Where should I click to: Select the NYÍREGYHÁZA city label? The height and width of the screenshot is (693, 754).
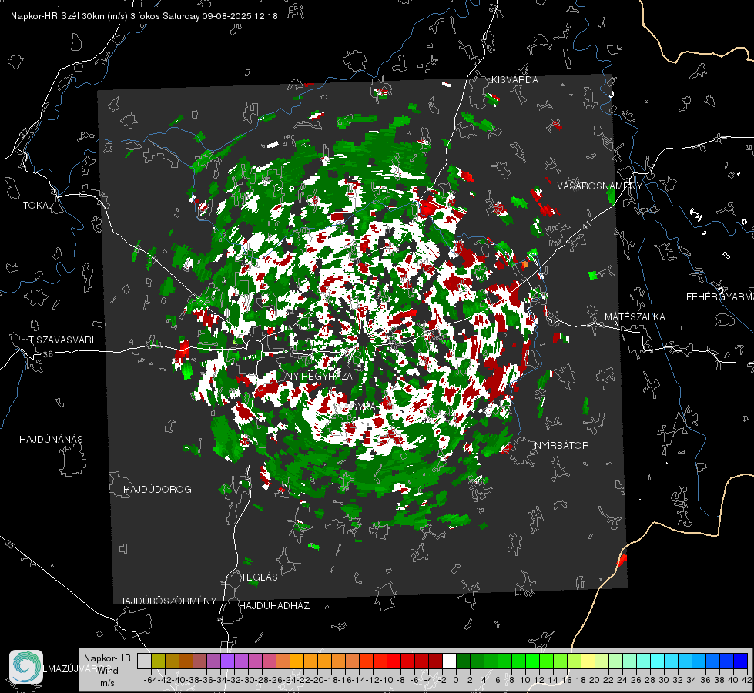(319, 376)
